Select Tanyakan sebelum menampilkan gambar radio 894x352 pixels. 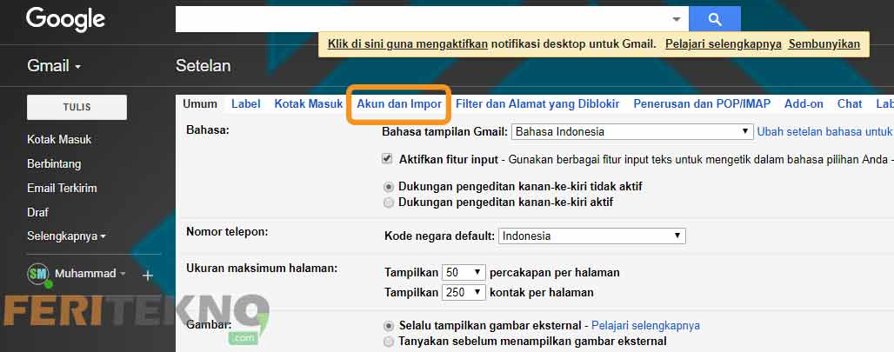pos(389,342)
